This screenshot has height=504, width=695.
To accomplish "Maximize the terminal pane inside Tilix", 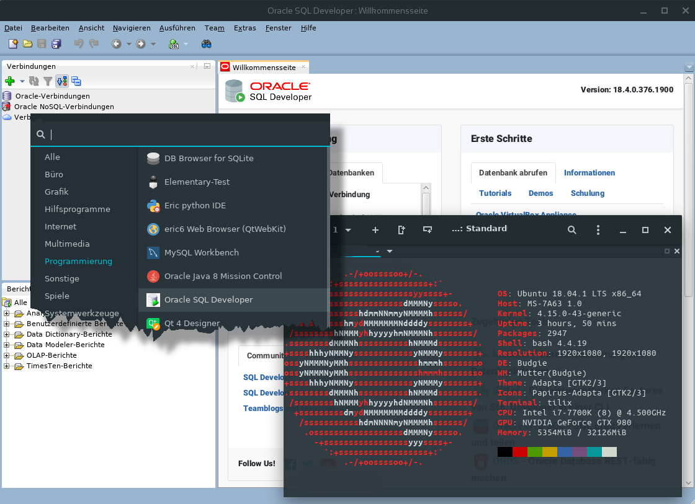I will [x=666, y=251].
